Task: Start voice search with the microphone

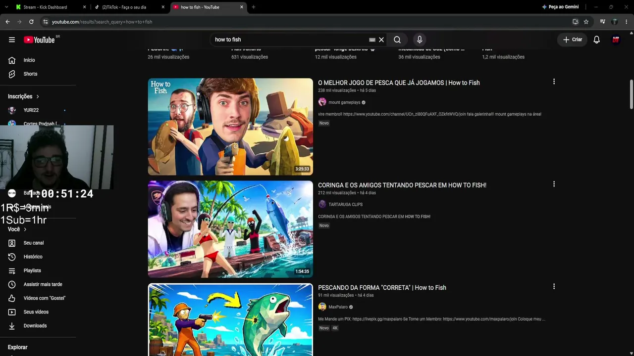Action: 420,40
